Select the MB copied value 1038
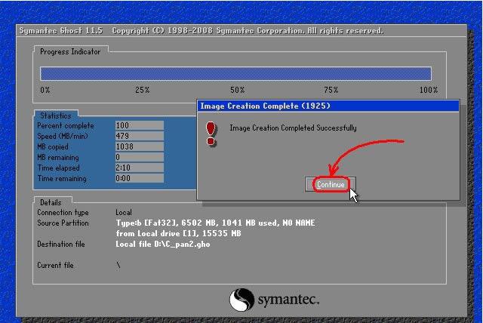The height and width of the screenshot is (323, 483). tap(139, 146)
